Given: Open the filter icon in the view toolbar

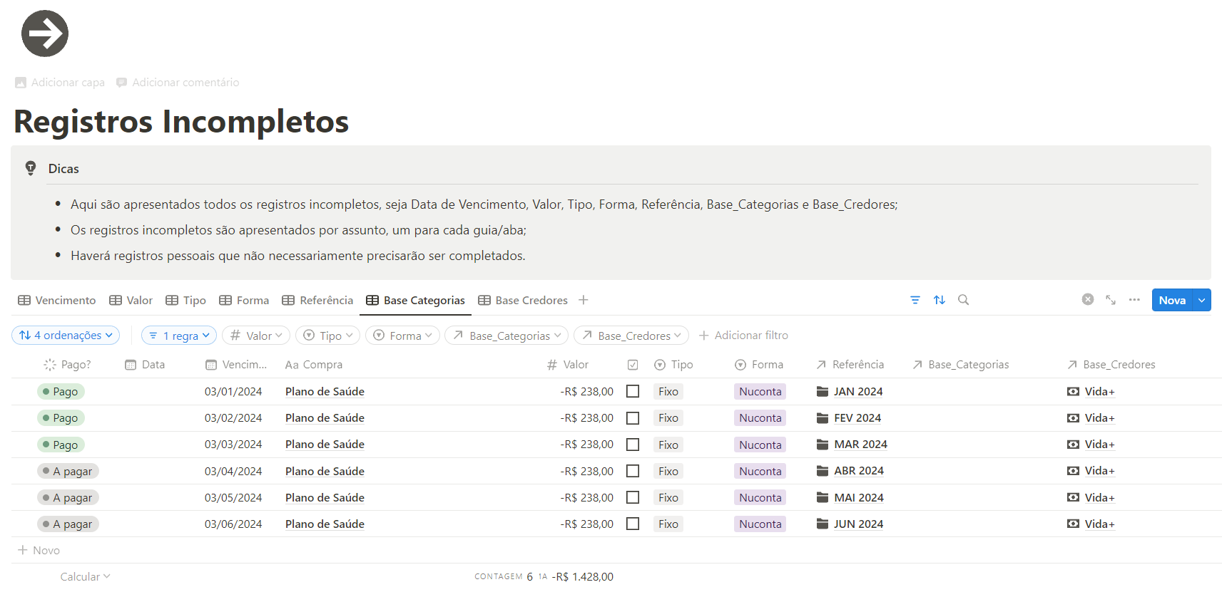Looking at the screenshot, I should tap(915, 300).
